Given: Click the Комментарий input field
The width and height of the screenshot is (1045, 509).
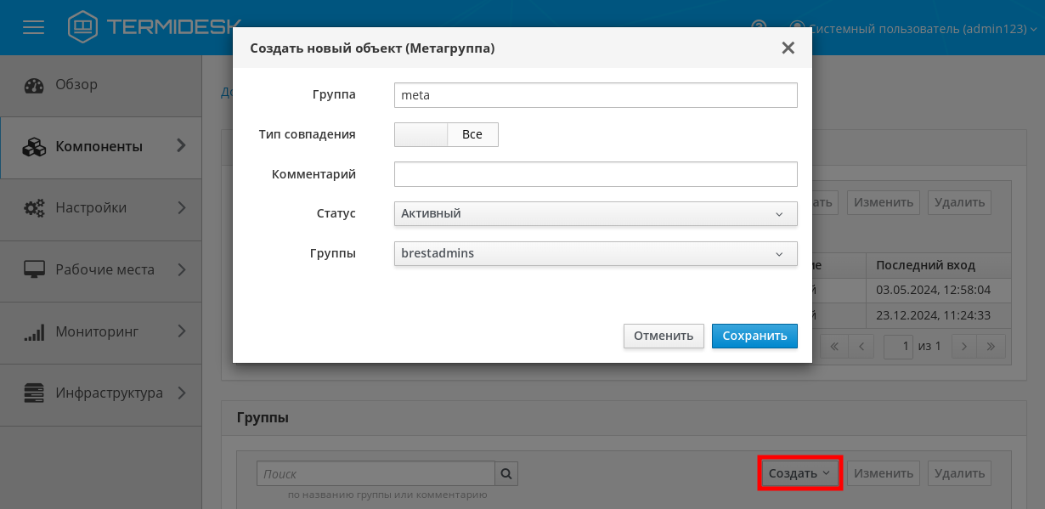Looking at the screenshot, I should pos(596,174).
